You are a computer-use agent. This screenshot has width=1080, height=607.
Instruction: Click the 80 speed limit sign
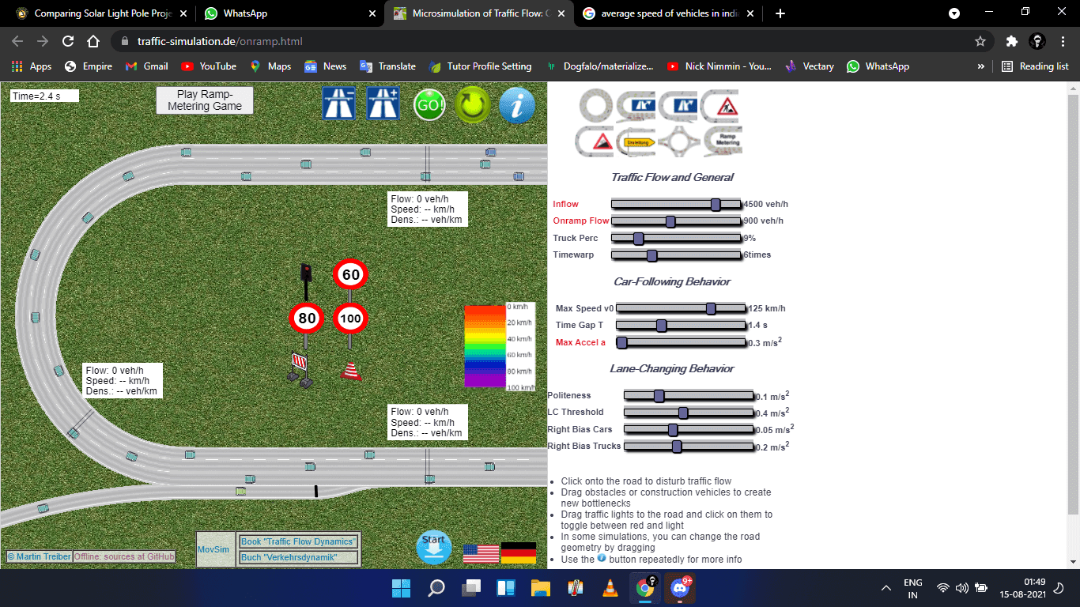[x=307, y=319]
